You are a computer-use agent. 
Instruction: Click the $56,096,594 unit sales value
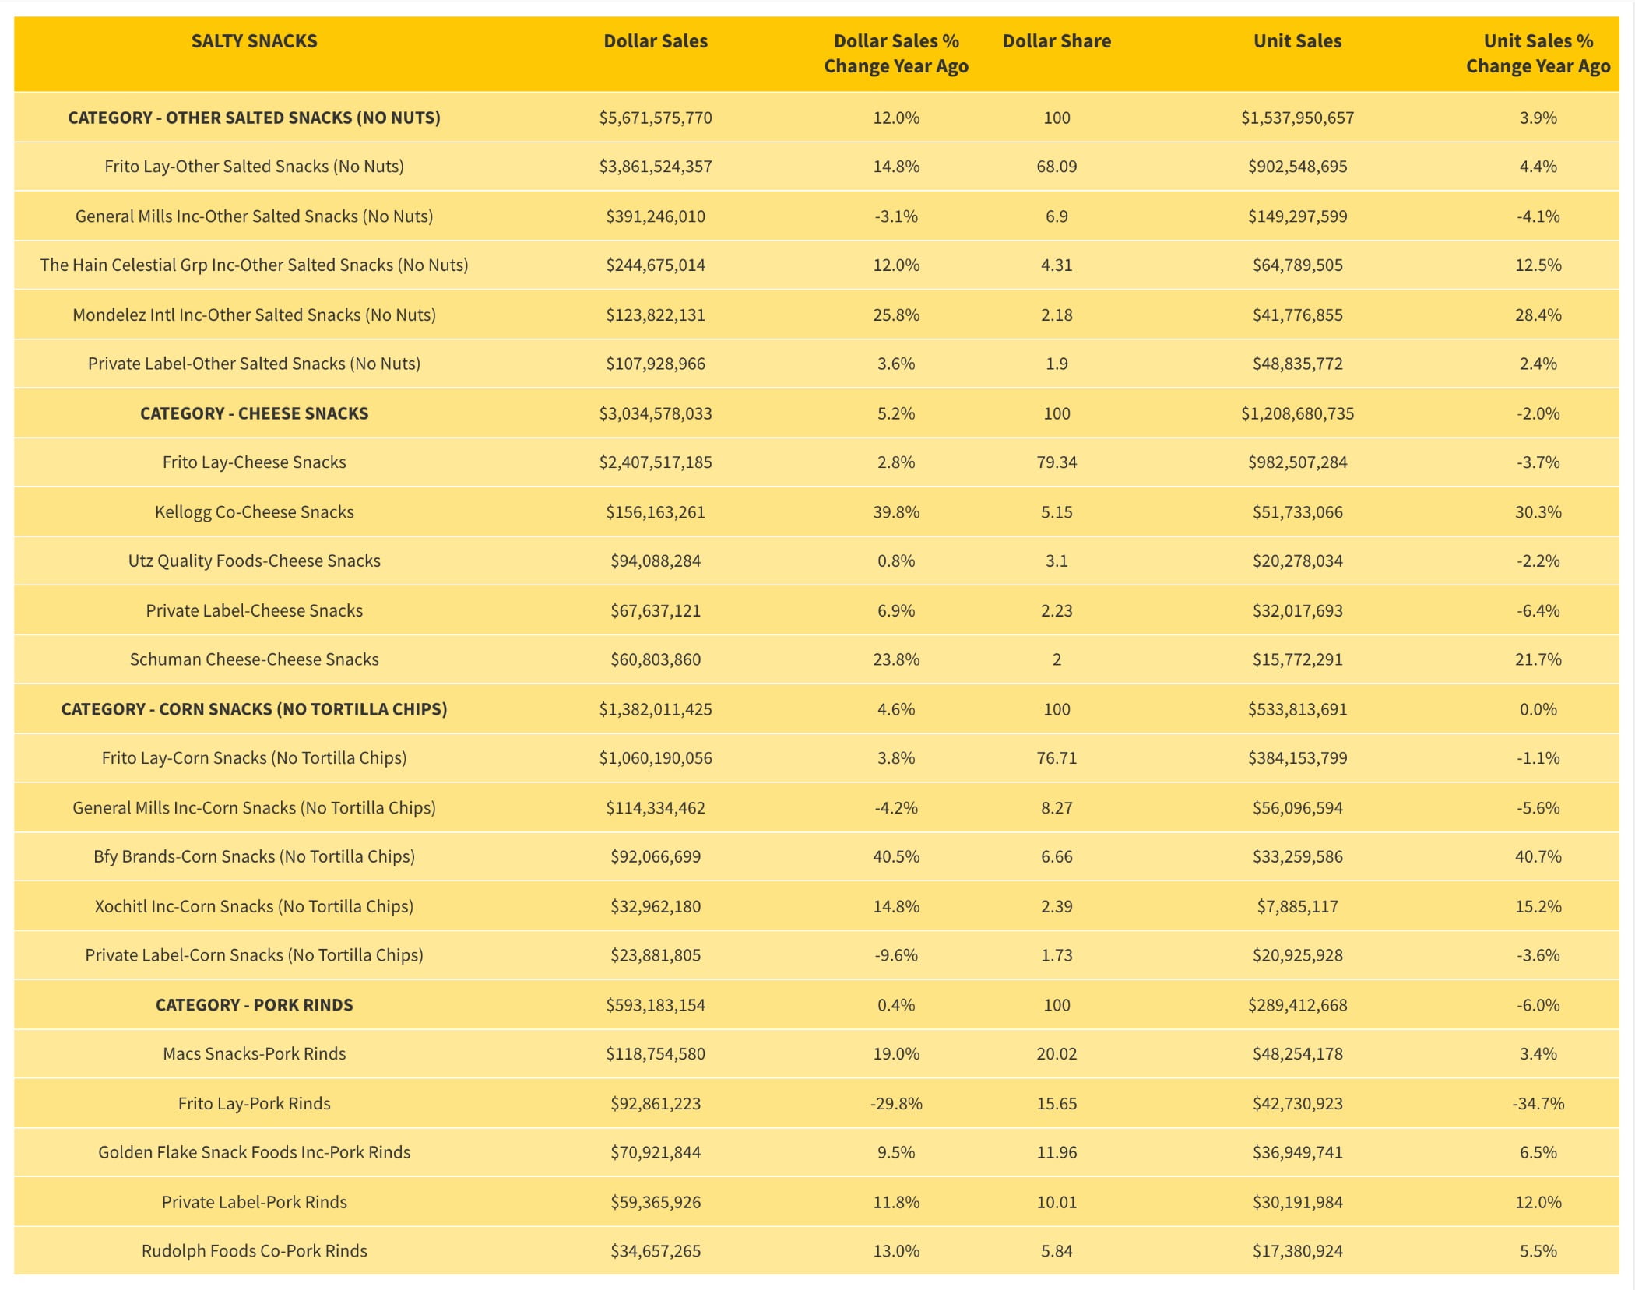tap(1297, 808)
